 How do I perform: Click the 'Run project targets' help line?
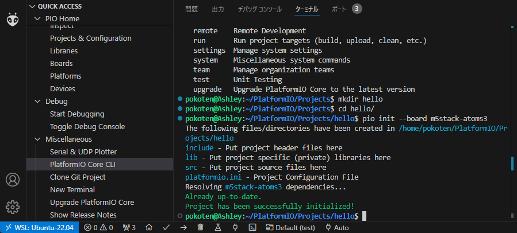[330, 41]
